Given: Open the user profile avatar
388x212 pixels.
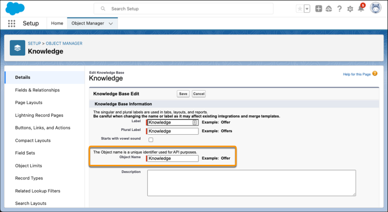Looking at the screenshot, I should (x=375, y=8).
